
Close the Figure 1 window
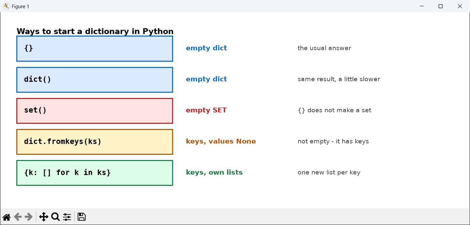click(x=460, y=6)
